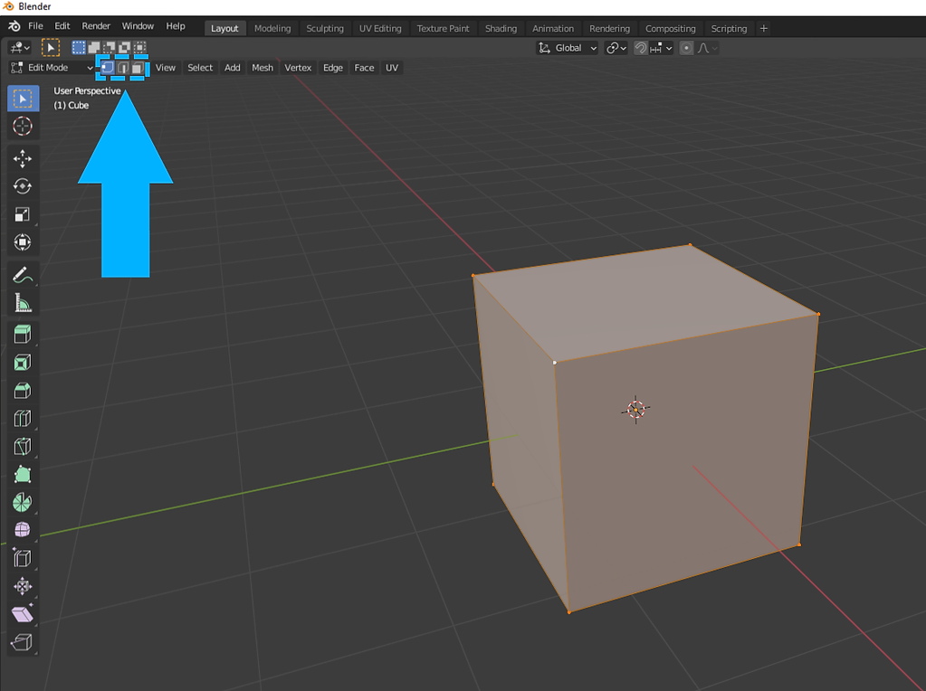Switch to the Compositing workspace tab
This screenshot has height=691, width=926.
671,28
